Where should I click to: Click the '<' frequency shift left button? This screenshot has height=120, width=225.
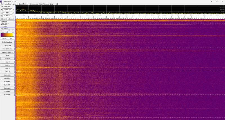pyautogui.click(x=2, y=19)
